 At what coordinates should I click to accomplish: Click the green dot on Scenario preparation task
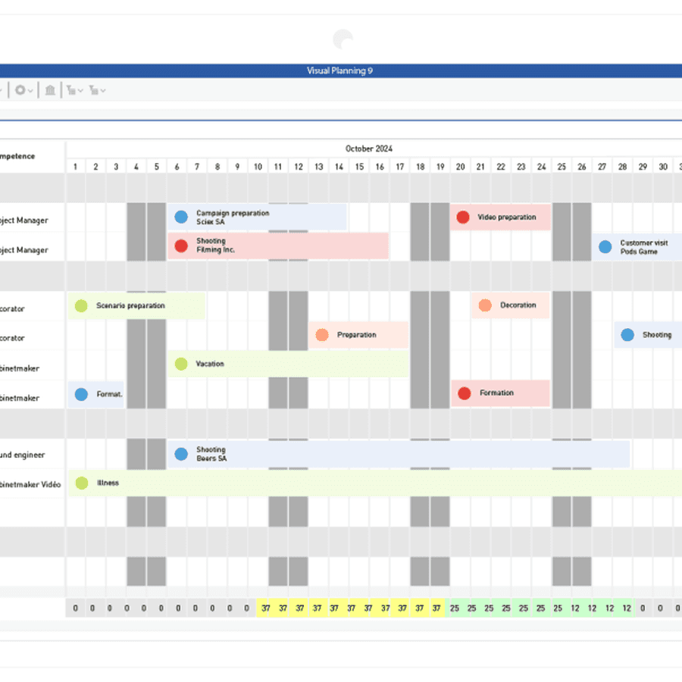pos(81,305)
